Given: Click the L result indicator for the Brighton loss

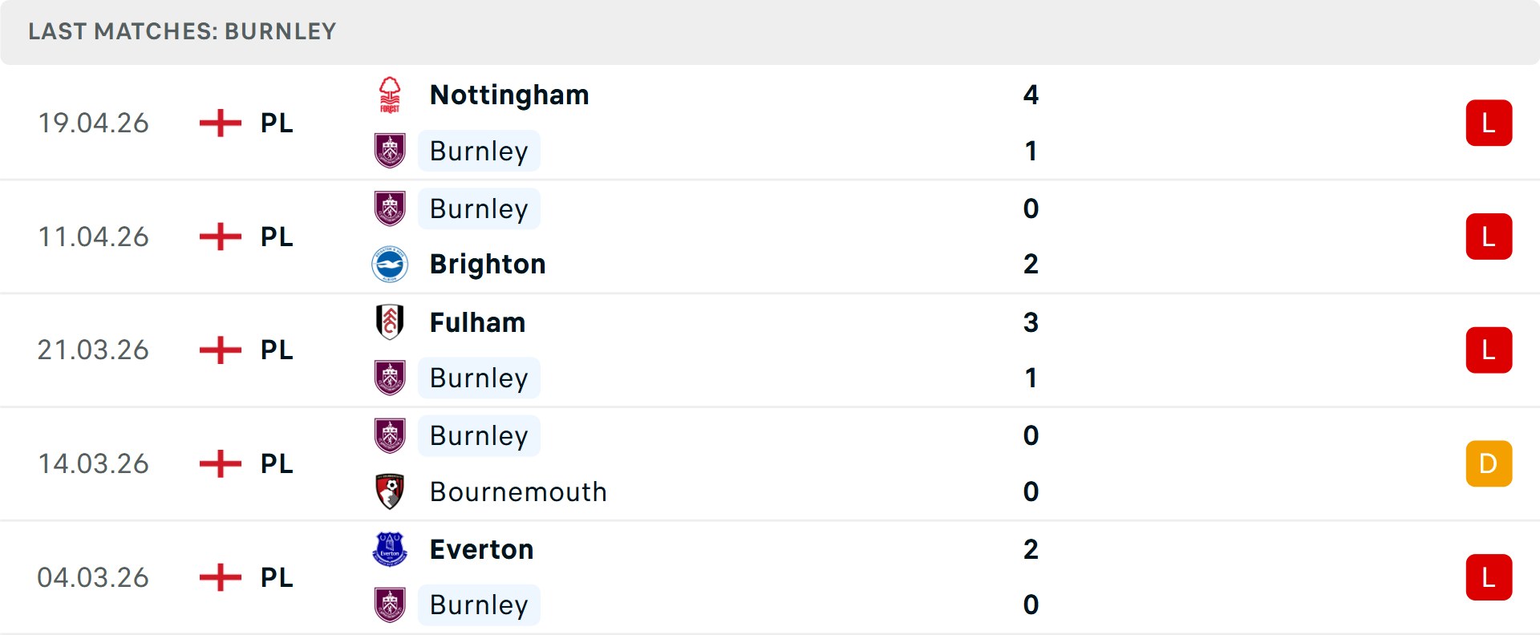Looking at the screenshot, I should (x=1489, y=236).
